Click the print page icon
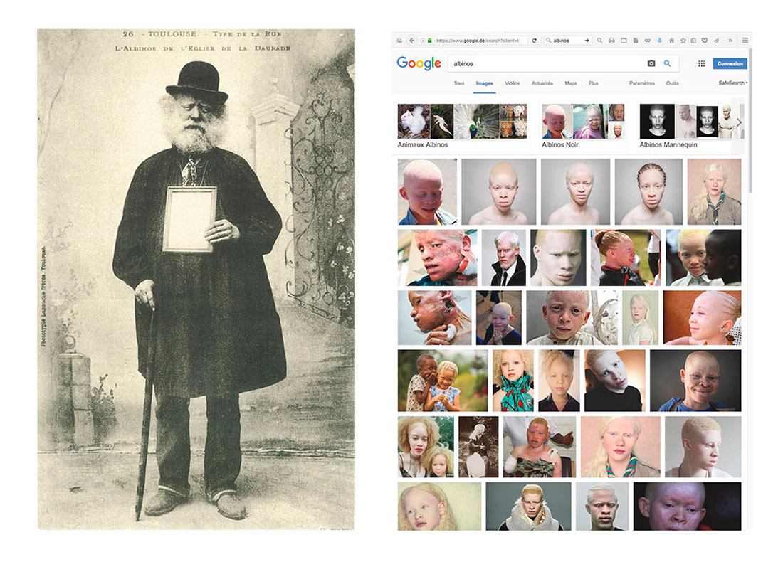 pyautogui.click(x=612, y=41)
